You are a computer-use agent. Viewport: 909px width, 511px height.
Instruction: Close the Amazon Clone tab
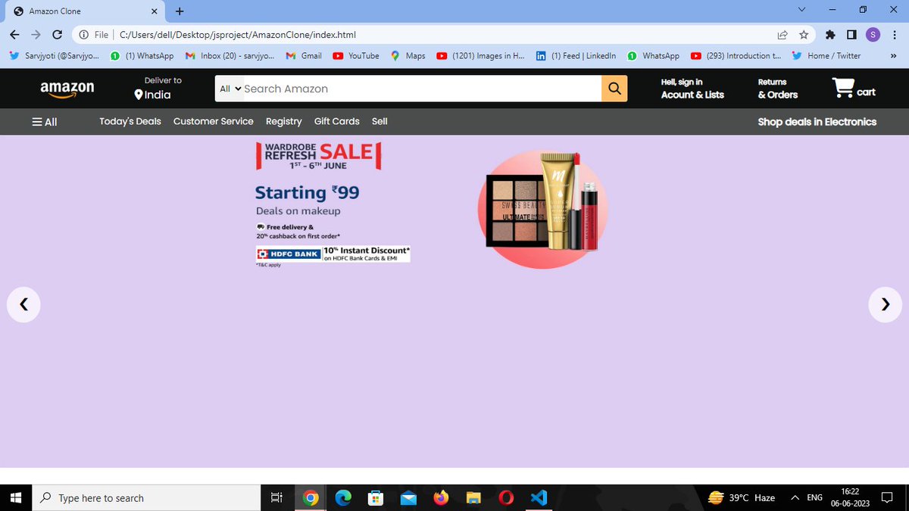[x=155, y=11]
